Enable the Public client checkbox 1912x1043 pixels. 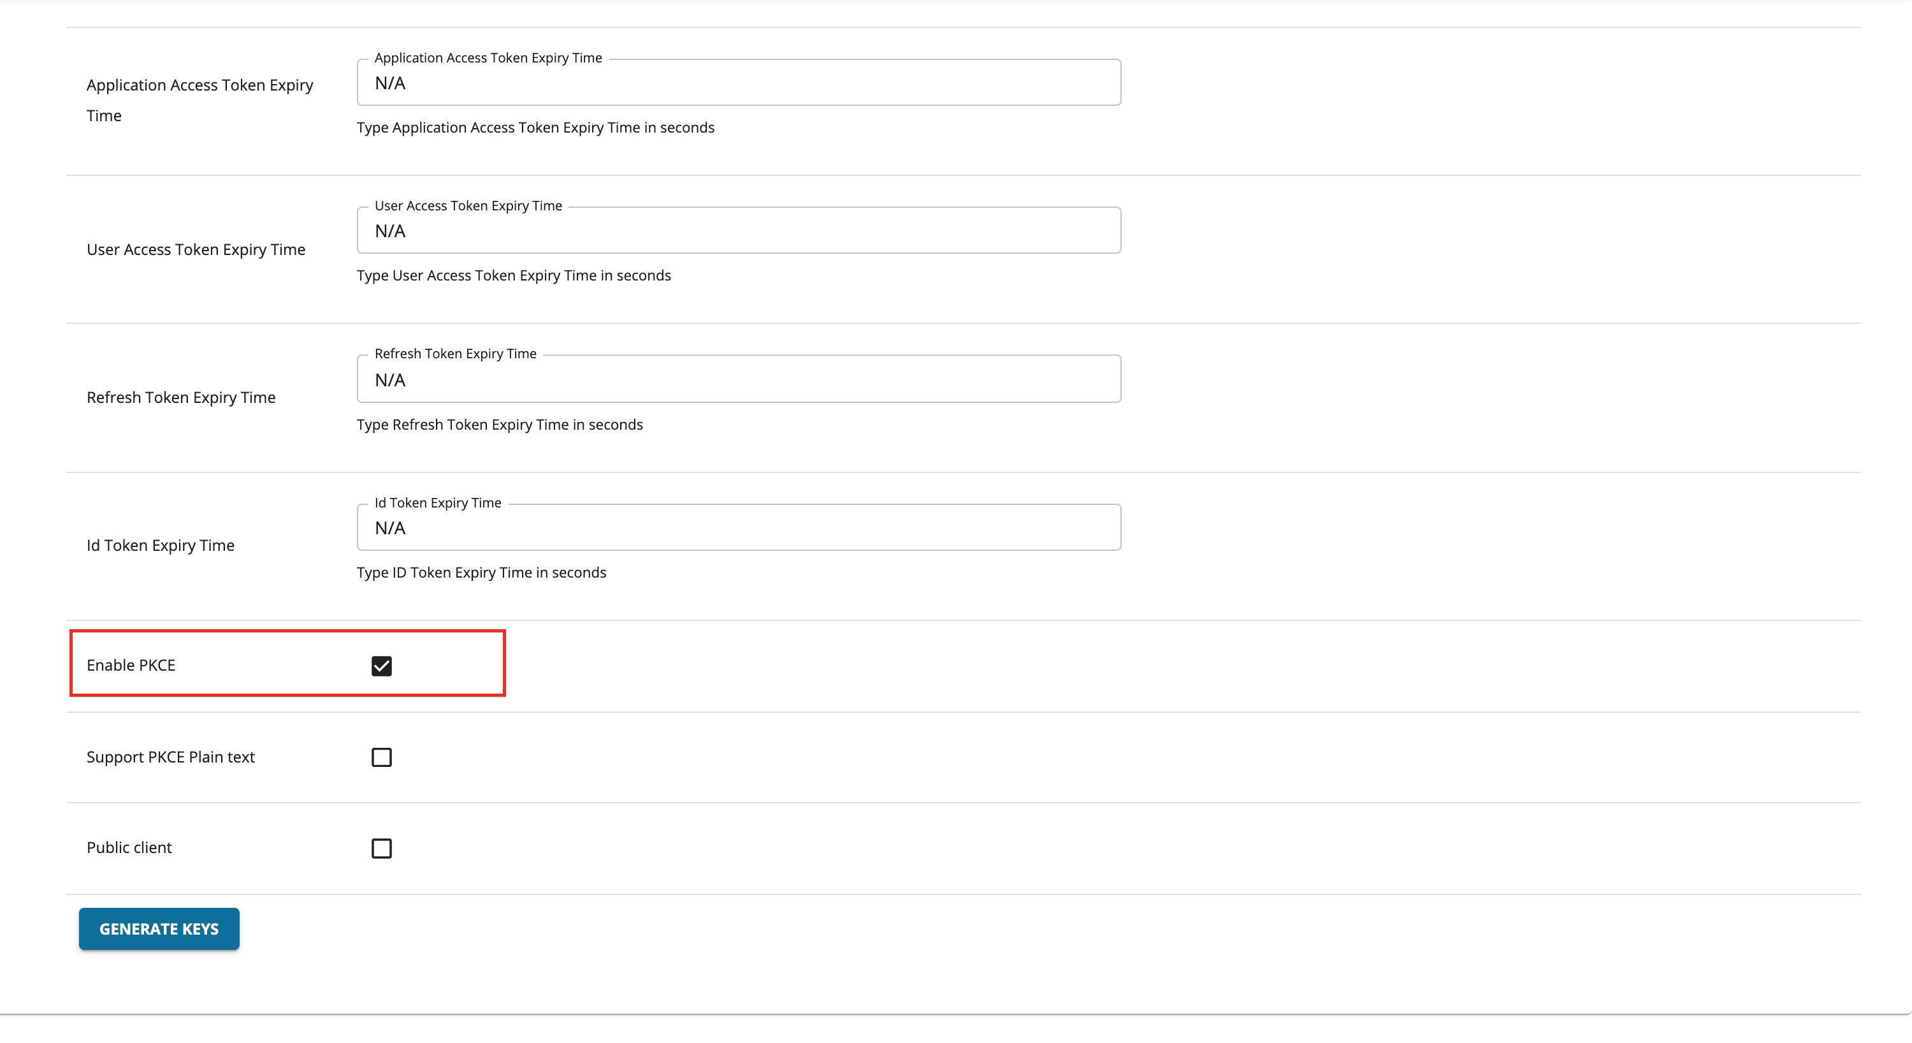coord(382,849)
